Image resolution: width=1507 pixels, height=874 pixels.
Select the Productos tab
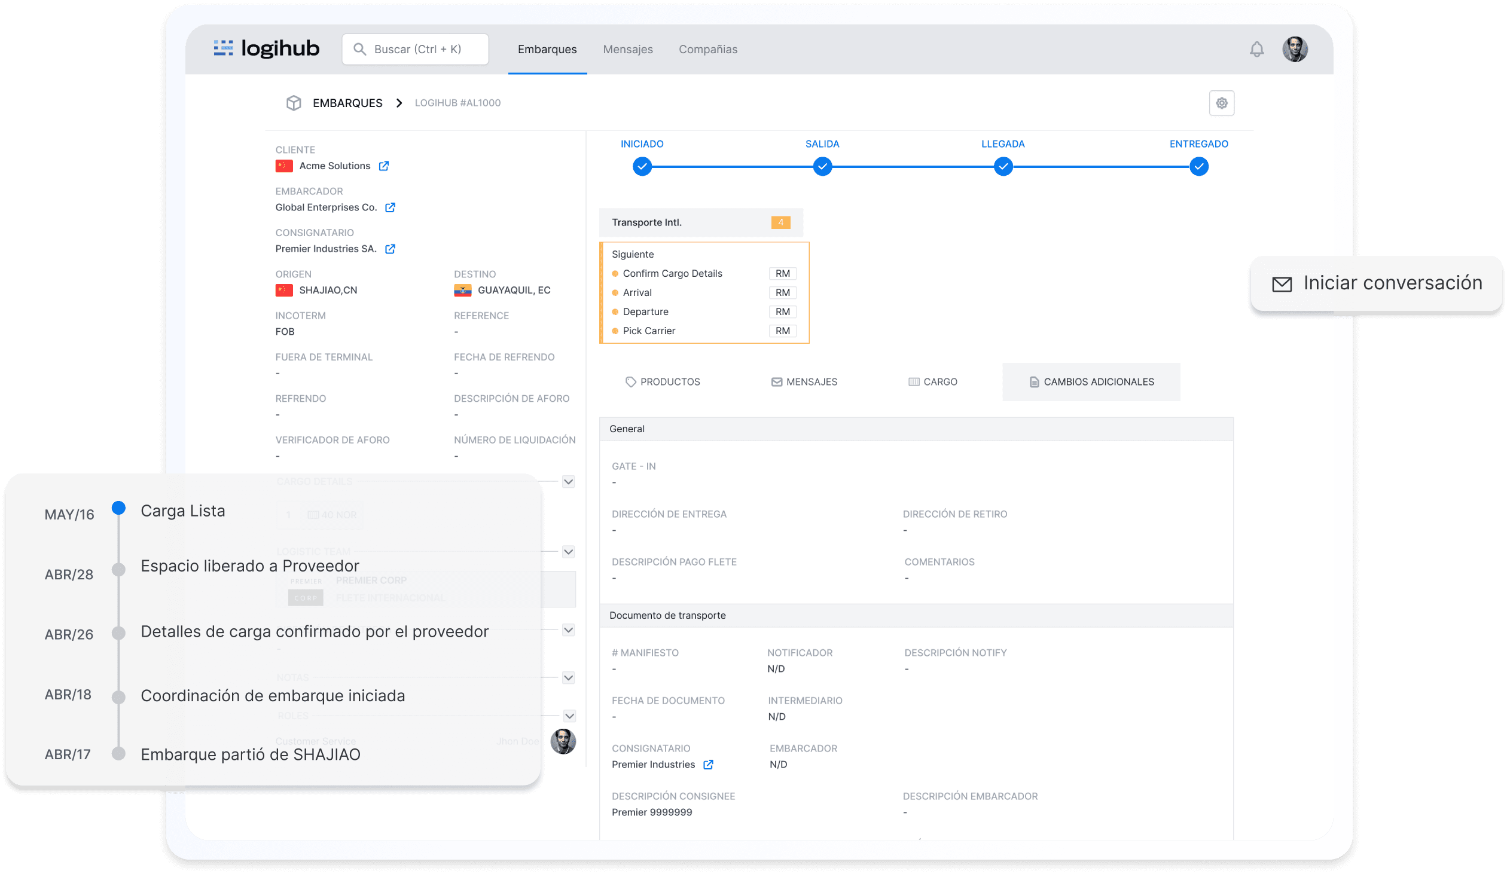pos(663,382)
